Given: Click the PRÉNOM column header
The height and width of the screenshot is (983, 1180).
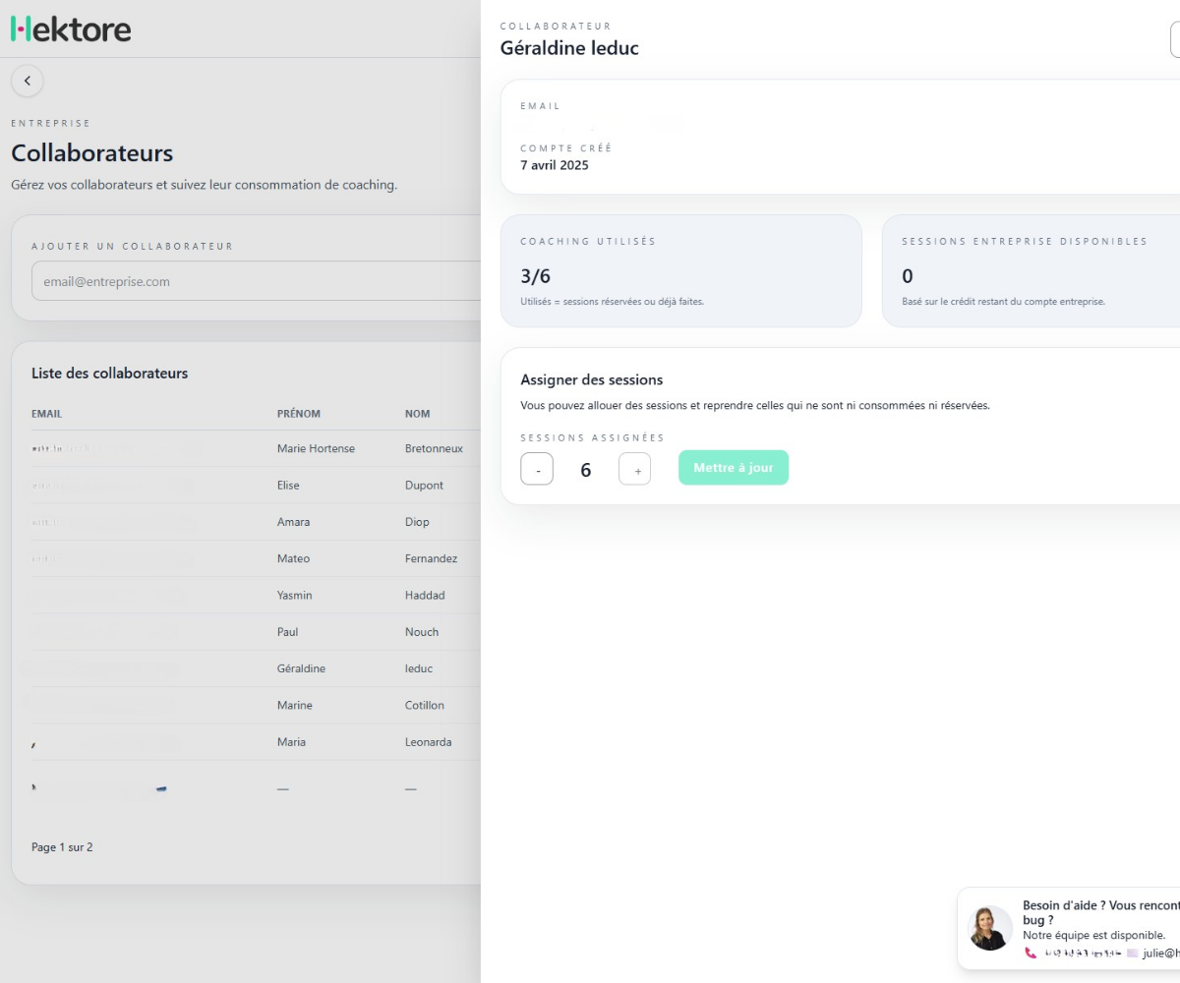Looking at the screenshot, I should click(298, 414).
